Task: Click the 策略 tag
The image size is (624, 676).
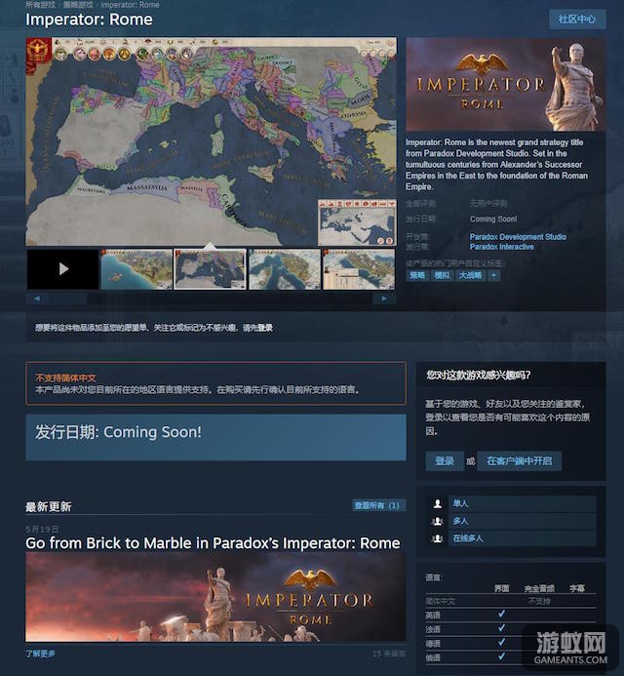Action: point(417,275)
